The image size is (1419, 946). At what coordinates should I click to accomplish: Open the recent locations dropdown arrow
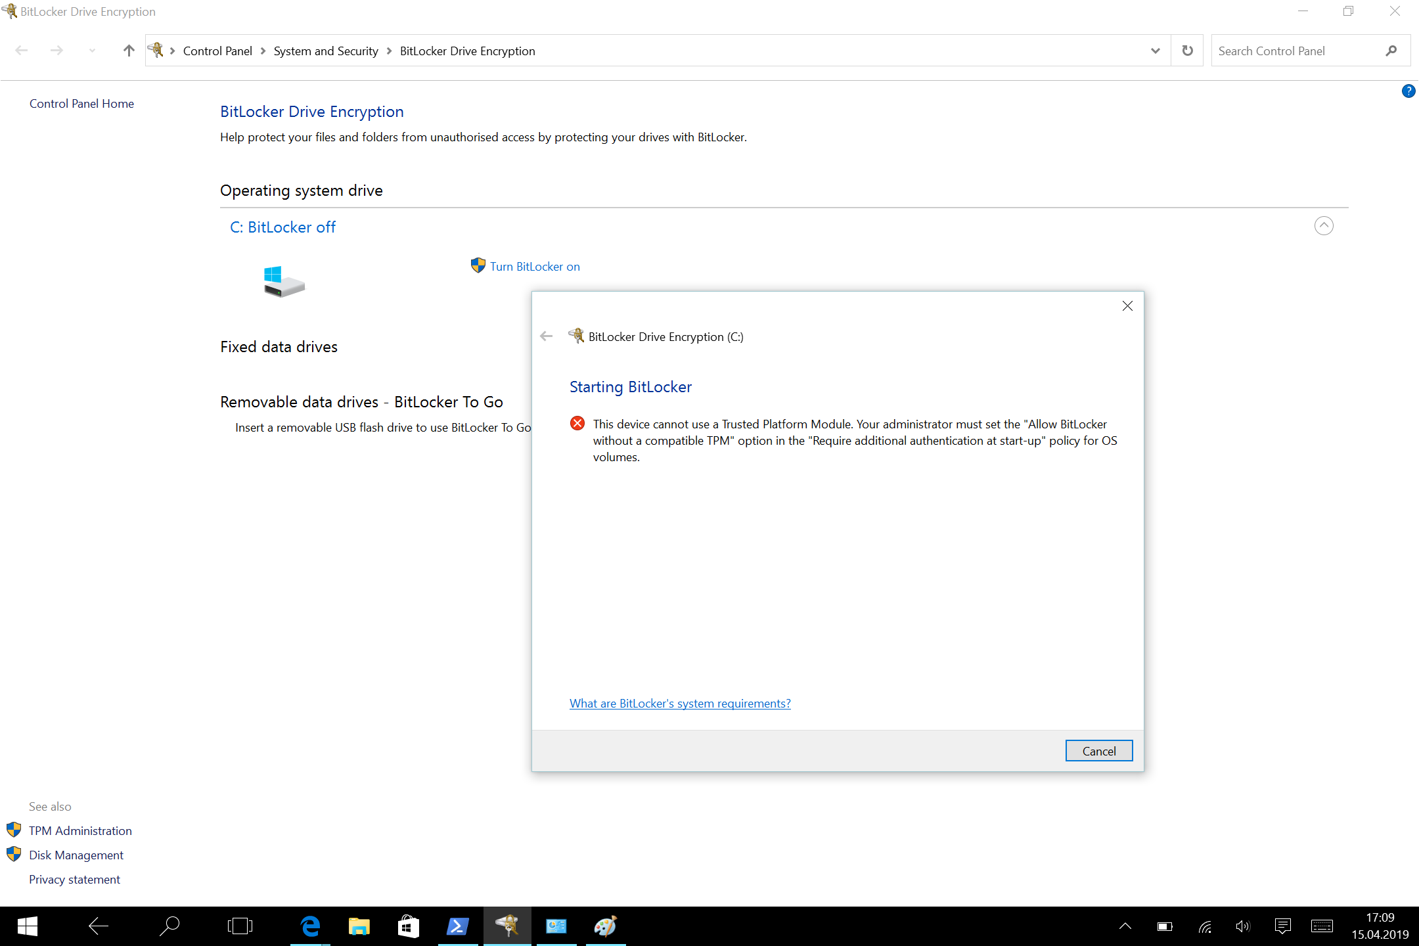tap(92, 51)
